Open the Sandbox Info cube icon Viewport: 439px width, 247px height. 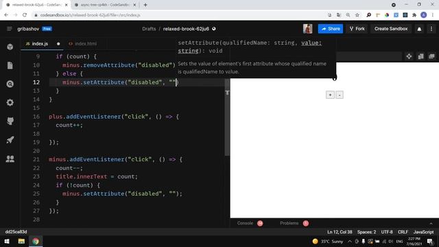click(x=10, y=47)
